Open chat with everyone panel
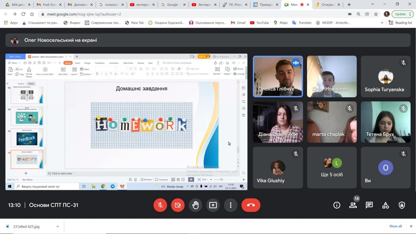The height and width of the screenshot is (234, 416). [369, 205]
